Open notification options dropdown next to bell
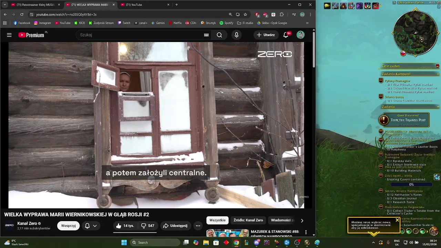Screen dimensions: 441x248 pyautogui.click(x=95, y=226)
